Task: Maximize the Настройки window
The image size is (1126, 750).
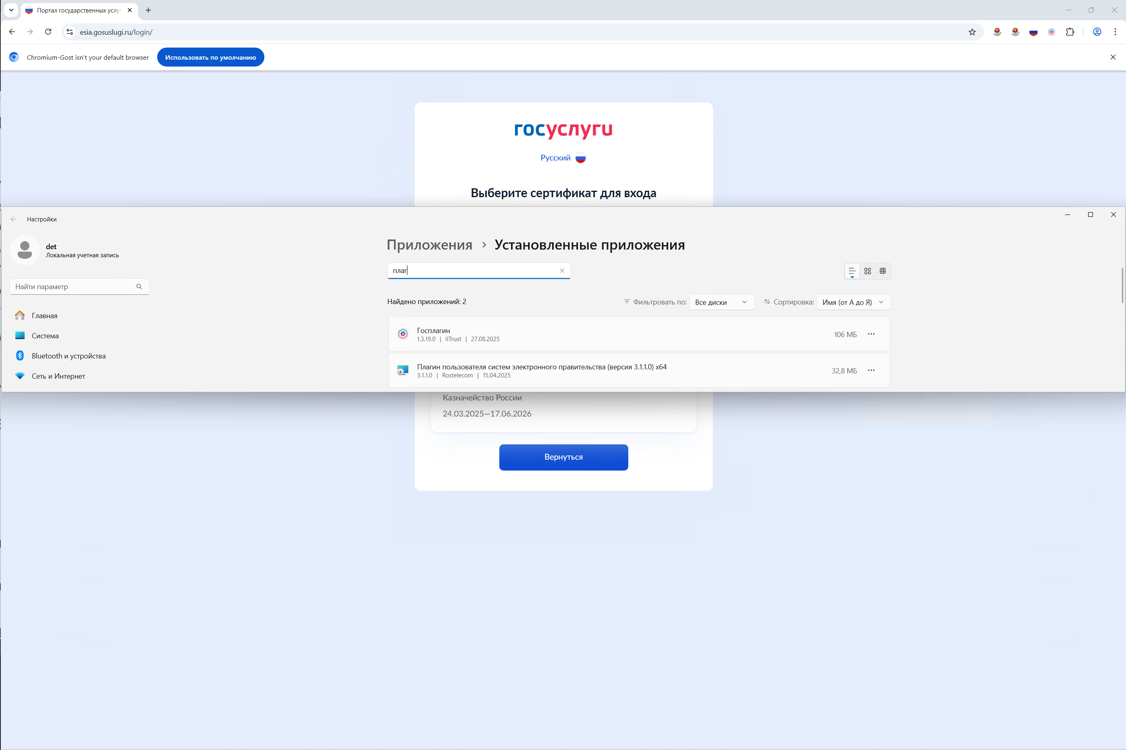Action: (x=1090, y=215)
